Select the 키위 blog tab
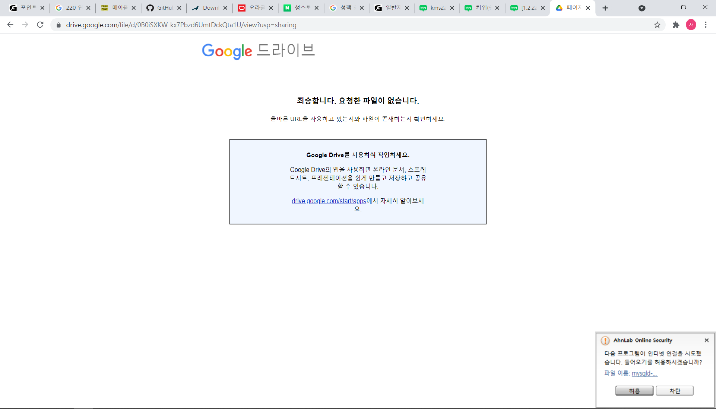The image size is (716, 409). [x=481, y=7]
